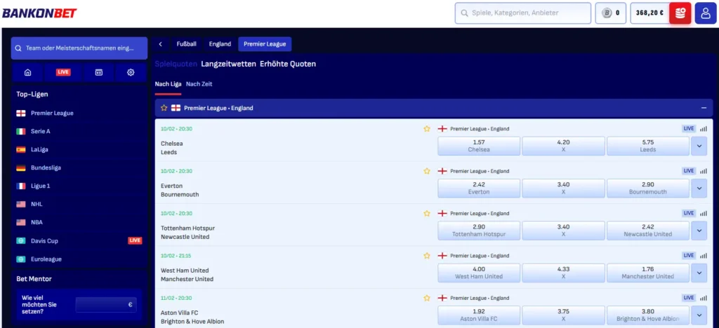The width and height of the screenshot is (719, 328).
Task: Favorite the Chelsea vs Leeds match star
Action: [427, 129]
